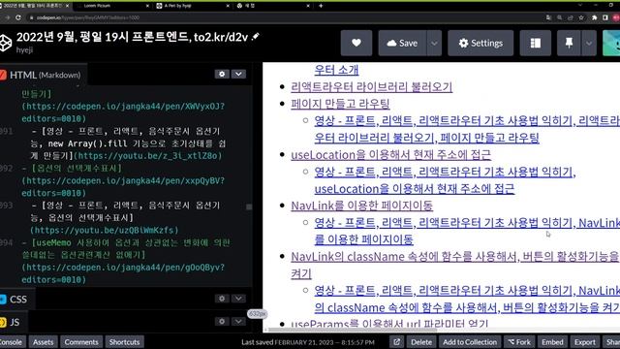Open link NavLink를 이용한 페이지이동

point(361,206)
